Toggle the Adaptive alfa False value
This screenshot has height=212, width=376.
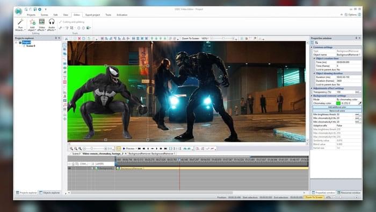click(349, 125)
